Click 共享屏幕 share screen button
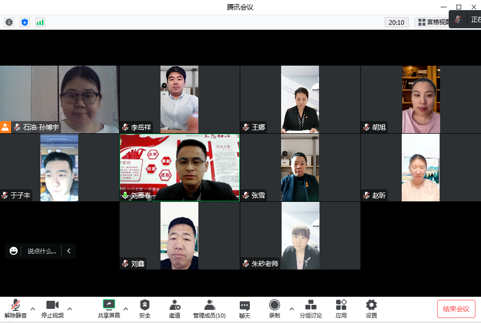 [x=109, y=308]
